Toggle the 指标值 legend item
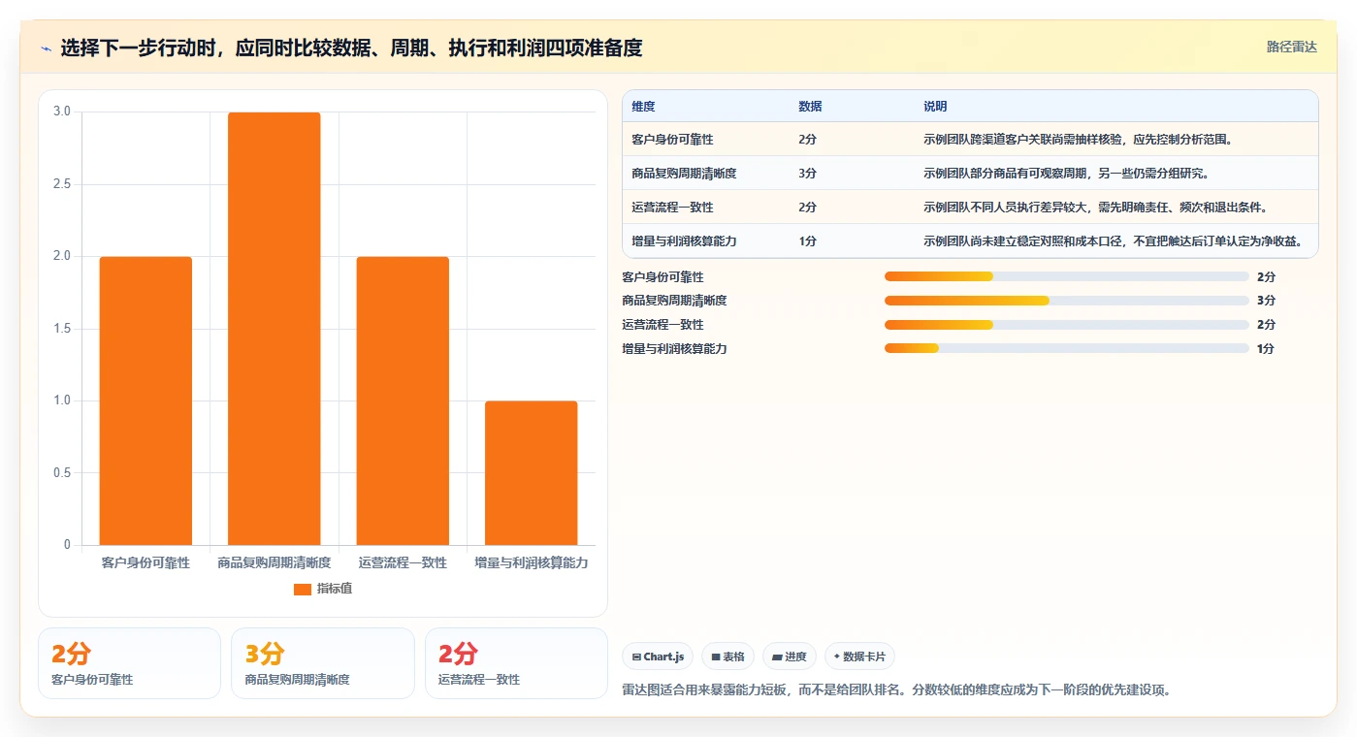Screen dimensions: 1357x737 [x=323, y=589]
